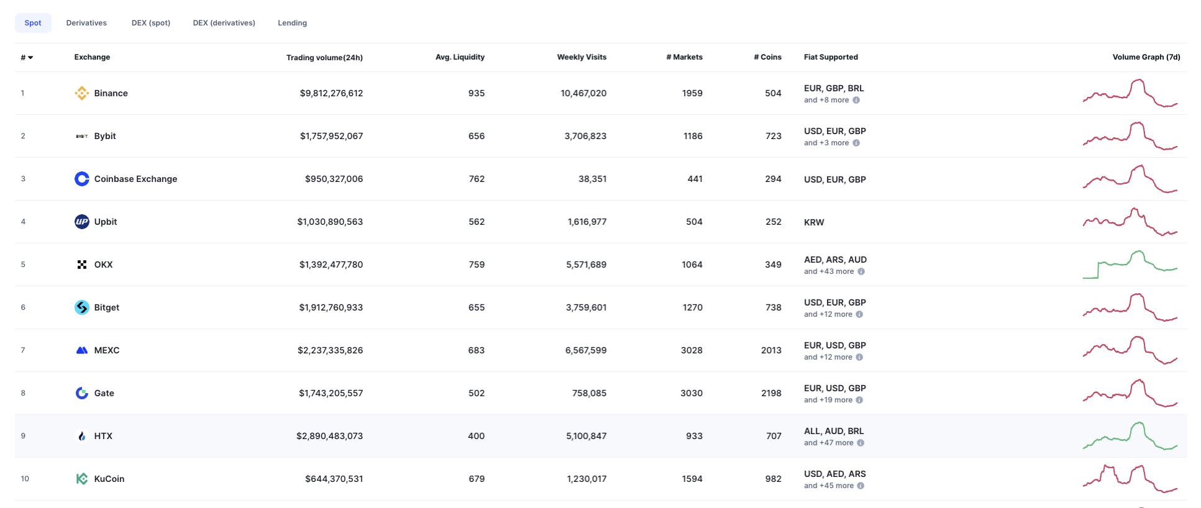The height and width of the screenshot is (508, 1201).
Task: Open KuCoin's 7d volume graph
Action: [x=1130, y=479]
